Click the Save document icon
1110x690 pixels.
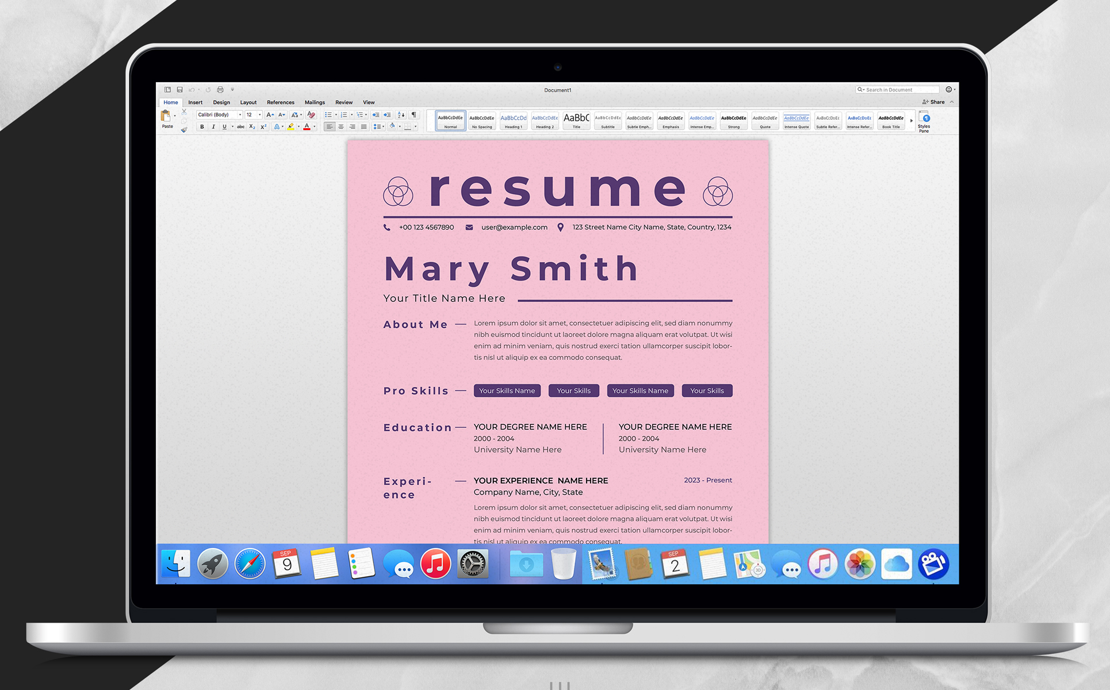[179, 90]
